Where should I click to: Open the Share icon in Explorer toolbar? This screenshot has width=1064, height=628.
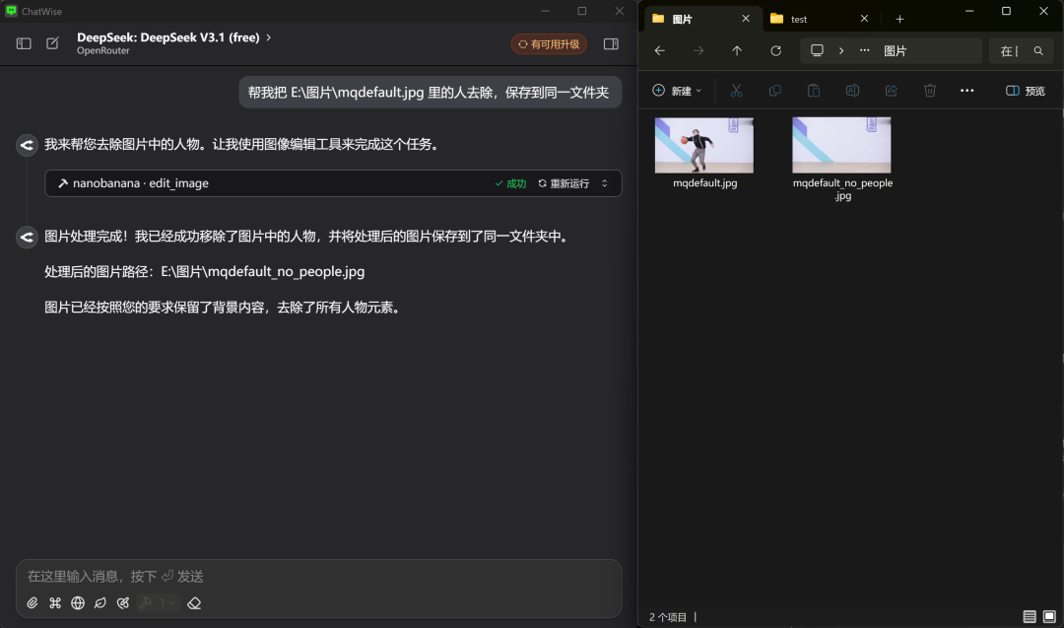click(891, 90)
